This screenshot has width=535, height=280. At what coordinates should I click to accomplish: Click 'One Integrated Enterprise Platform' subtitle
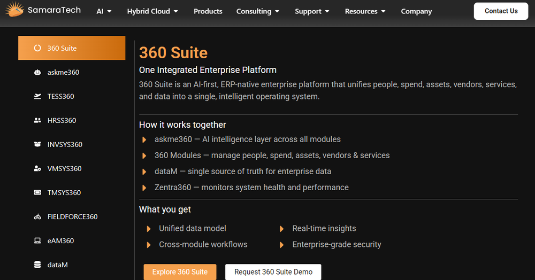208,70
